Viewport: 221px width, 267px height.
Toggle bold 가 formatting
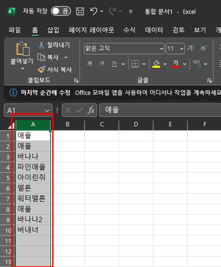(x=90, y=64)
